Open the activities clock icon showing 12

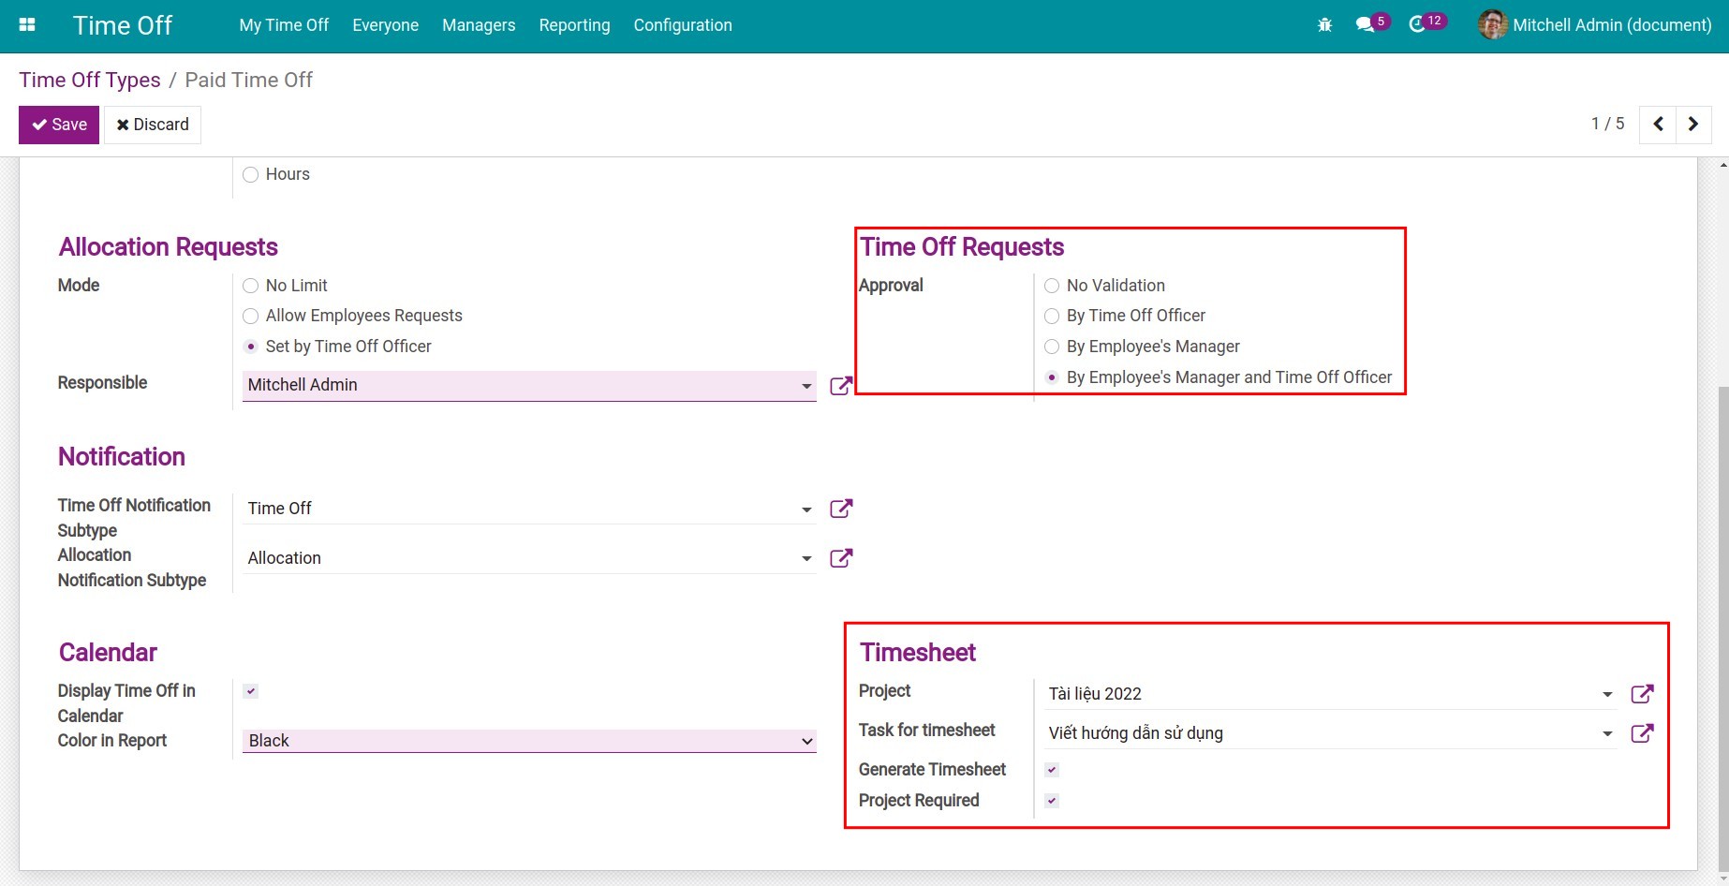coord(1419,22)
